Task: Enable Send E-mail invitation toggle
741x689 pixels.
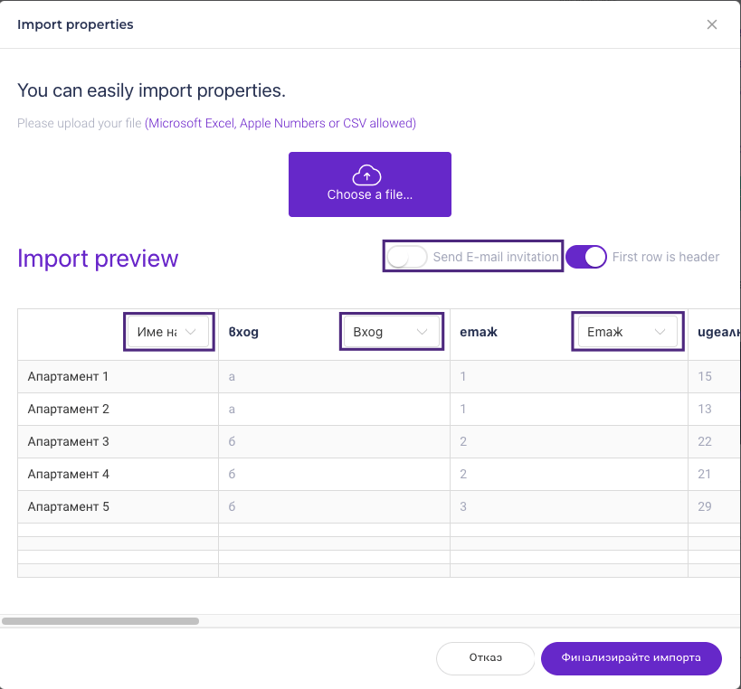Action: pyautogui.click(x=406, y=257)
